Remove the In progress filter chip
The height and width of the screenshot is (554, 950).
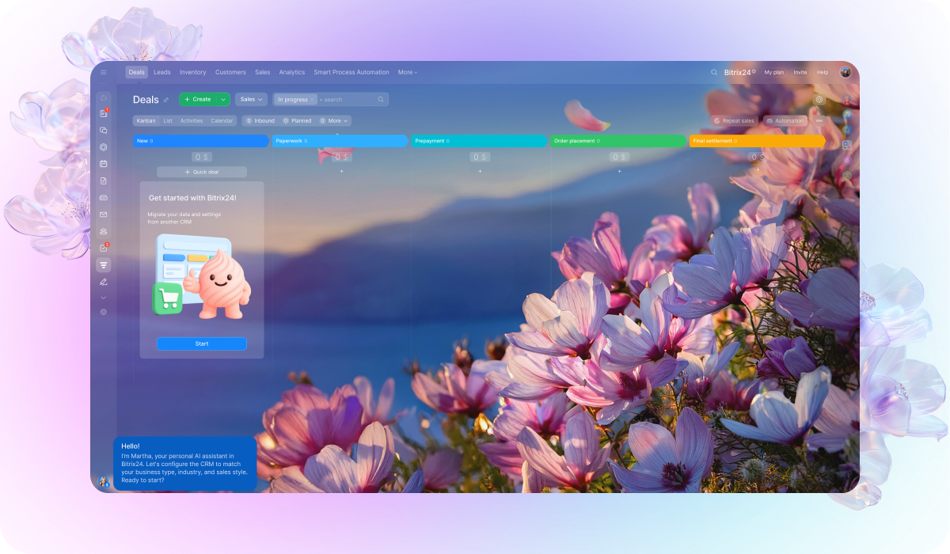pos(313,100)
